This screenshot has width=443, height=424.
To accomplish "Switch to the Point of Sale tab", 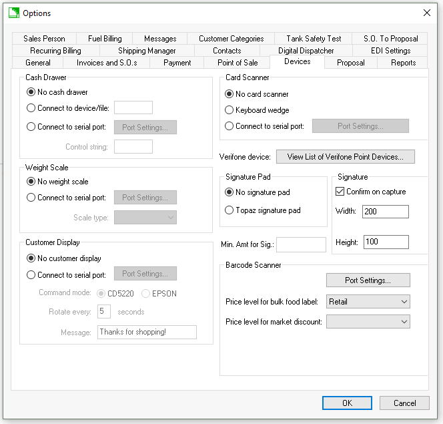I will (238, 63).
